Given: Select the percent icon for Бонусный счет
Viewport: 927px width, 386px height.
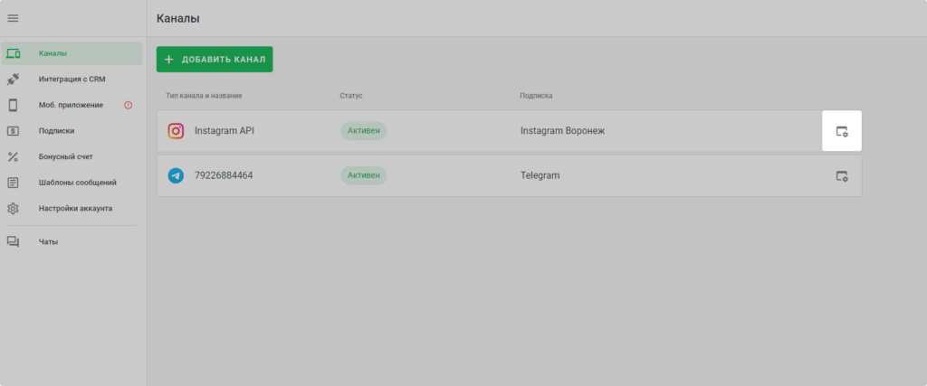Looking at the screenshot, I should 13,156.
